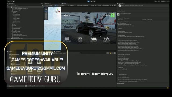Click the Hierarchy search-by-type icon
The image size is (172, 97).
point(43,5)
